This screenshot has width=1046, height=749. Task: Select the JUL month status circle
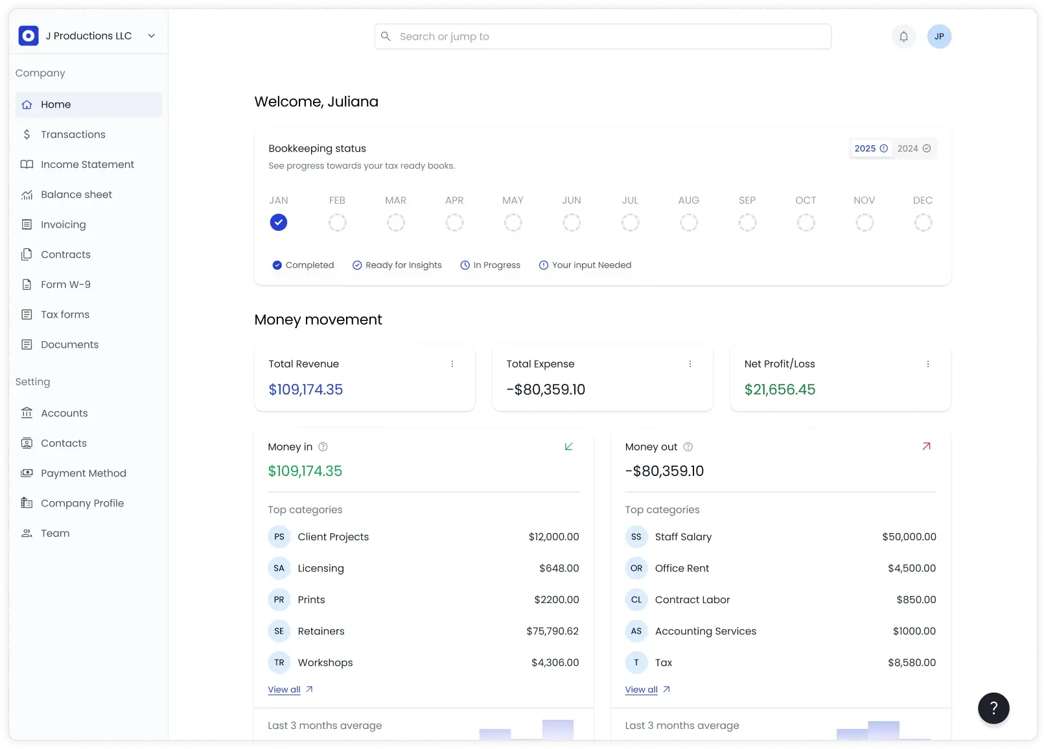click(630, 222)
